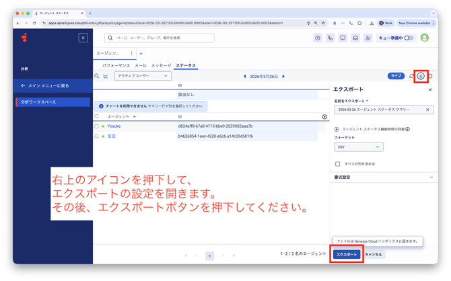Open the Work profile chip in Chrome
Screen dimensions: 451x281
coord(386,23)
